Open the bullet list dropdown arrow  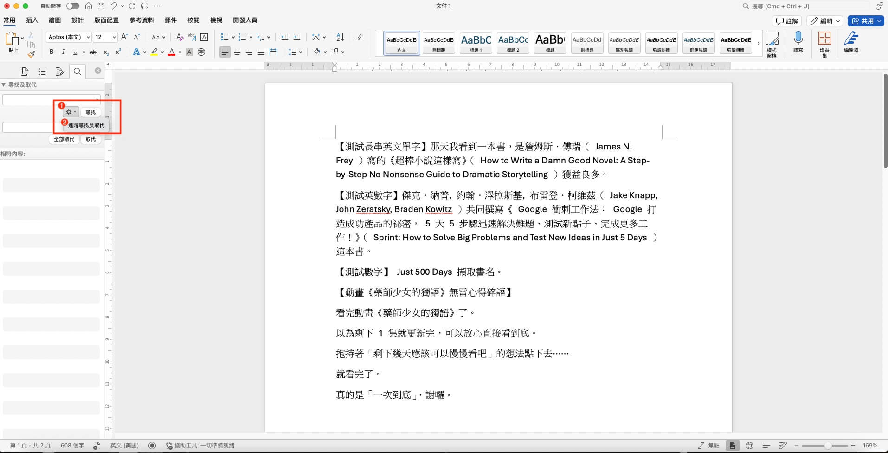(x=233, y=37)
